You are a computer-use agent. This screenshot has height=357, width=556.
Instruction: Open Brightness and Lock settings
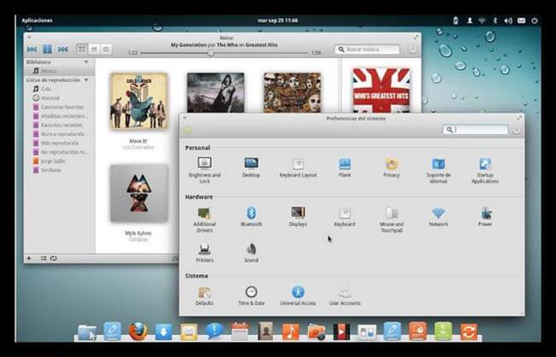(x=204, y=170)
